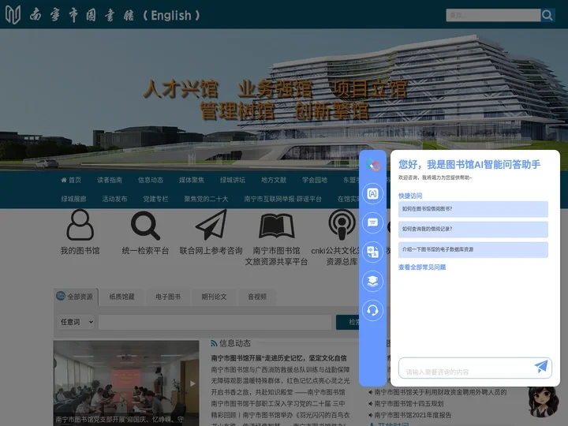Click the play arrow on the news slideshow
The image size is (568, 426).
pos(192,383)
